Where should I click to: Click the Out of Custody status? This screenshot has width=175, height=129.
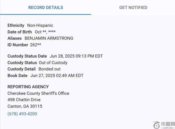pyautogui.click(x=53, y=63)
